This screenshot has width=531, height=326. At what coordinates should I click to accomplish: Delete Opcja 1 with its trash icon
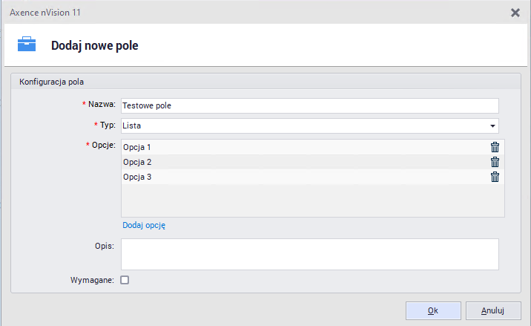coord(495,147)
